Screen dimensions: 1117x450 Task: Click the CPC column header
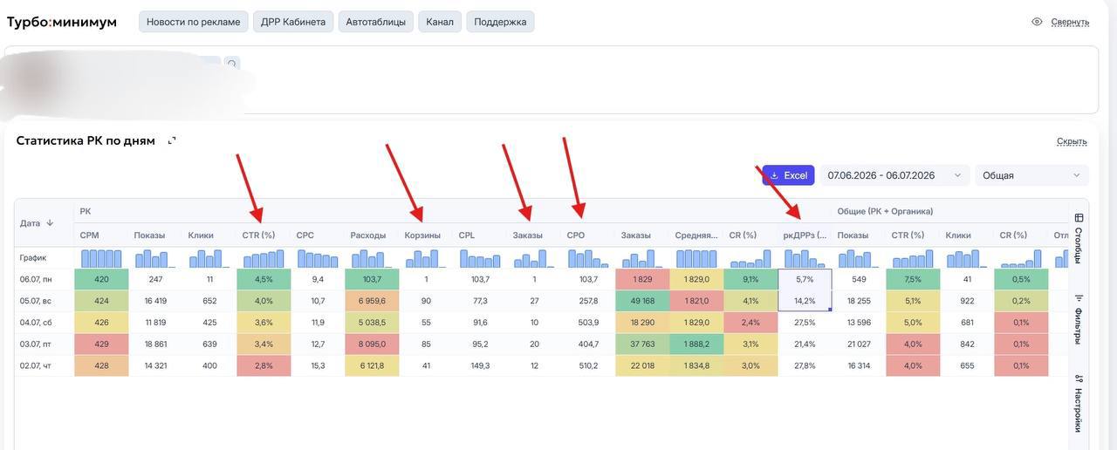(x=305, y=235)
